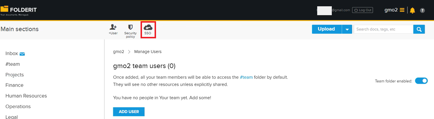Open the Security policy shield icon
434x119 pixels.
(130, 27)
